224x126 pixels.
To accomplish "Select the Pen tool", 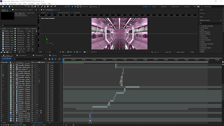I will click(35, 6).
